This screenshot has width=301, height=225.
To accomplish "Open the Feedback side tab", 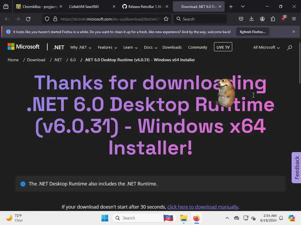I will [297, 168].
